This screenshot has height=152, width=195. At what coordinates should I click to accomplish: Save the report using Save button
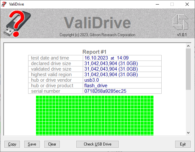pyautogui.click(x=32, y=144)
